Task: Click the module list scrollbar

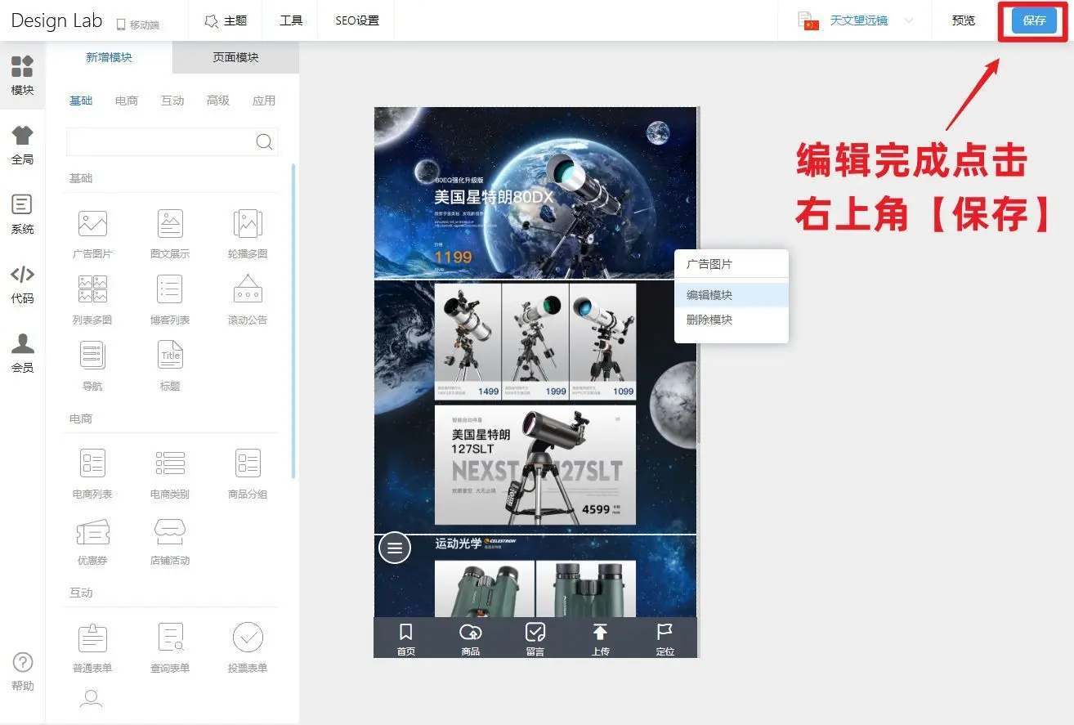Action: pos(293,320)
